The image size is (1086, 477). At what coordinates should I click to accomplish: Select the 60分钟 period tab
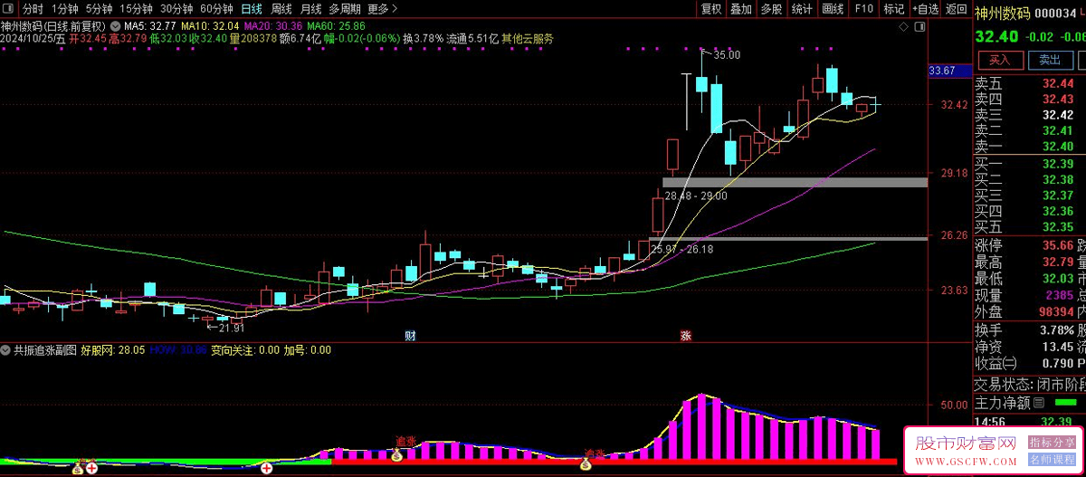pyautogui.click(x=216, y=9)
